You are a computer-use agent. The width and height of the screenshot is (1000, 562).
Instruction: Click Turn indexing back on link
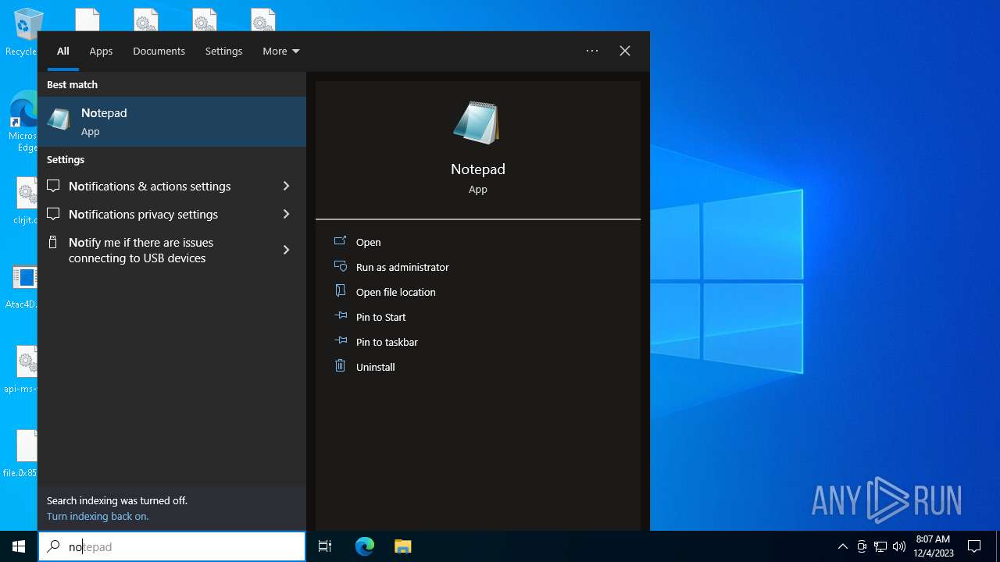pos(98,516)
